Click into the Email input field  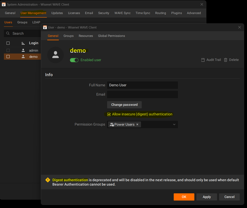pyautogui.click(x=143, y=94)
